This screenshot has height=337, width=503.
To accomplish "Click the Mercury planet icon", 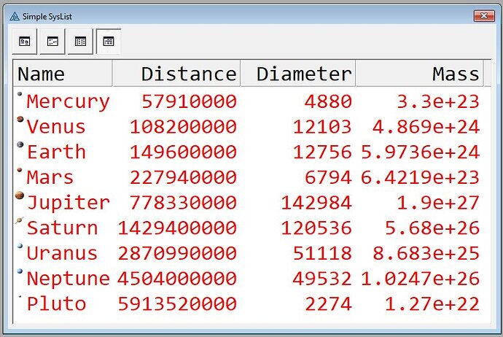I will pos(20,94).
